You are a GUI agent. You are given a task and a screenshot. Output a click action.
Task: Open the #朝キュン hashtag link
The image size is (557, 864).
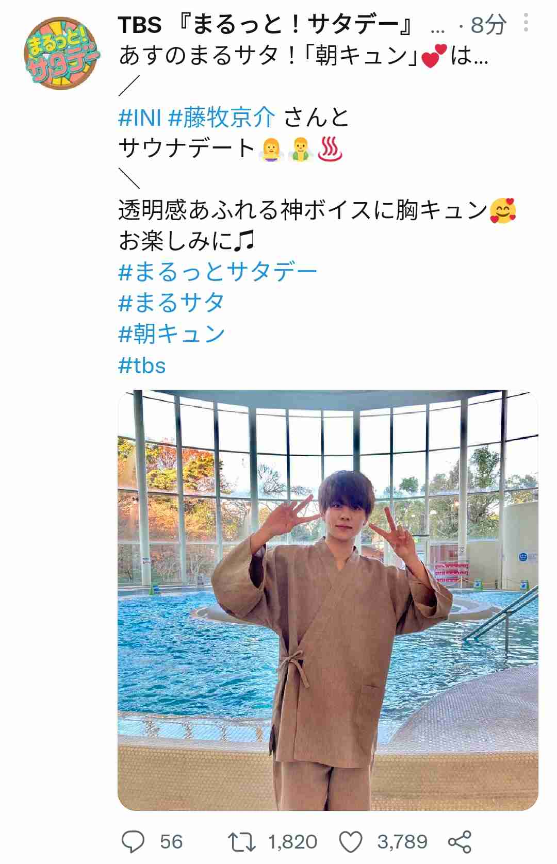pos(172,334)
